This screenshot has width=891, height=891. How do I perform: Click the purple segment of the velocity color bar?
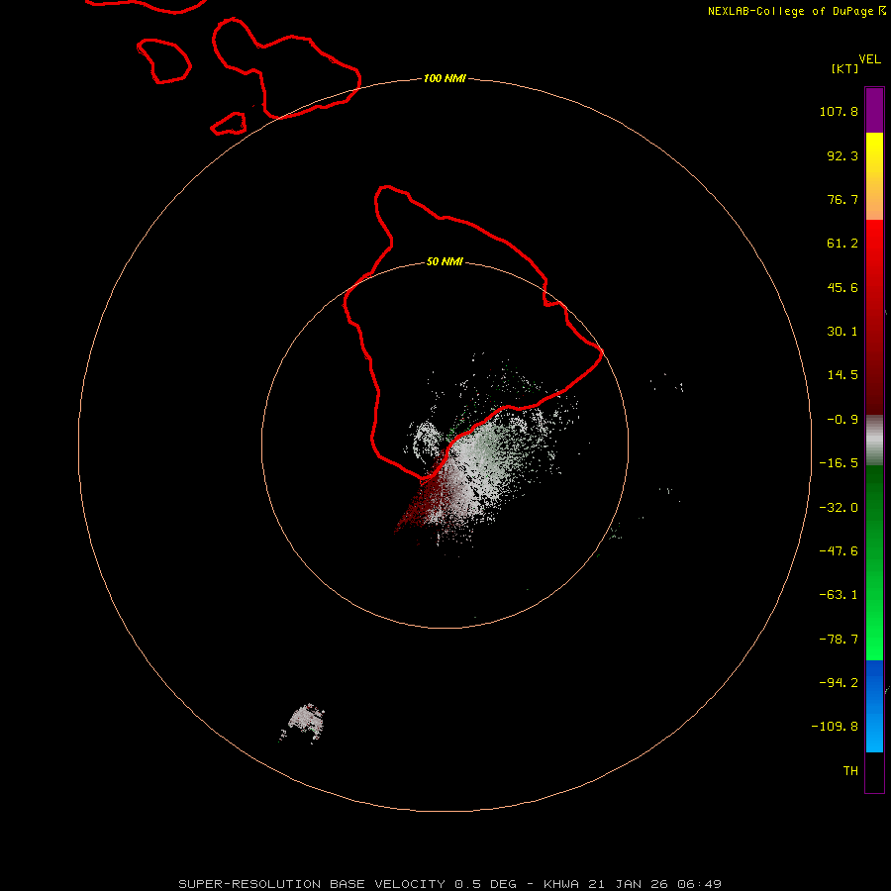pyautogui.click(x=874, y=110)
